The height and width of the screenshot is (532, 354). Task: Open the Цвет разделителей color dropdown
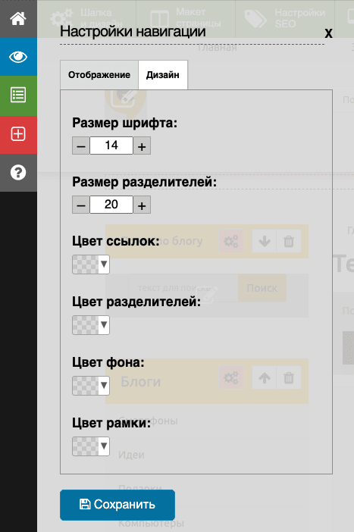pyautogui.click(x=91, y=325)
